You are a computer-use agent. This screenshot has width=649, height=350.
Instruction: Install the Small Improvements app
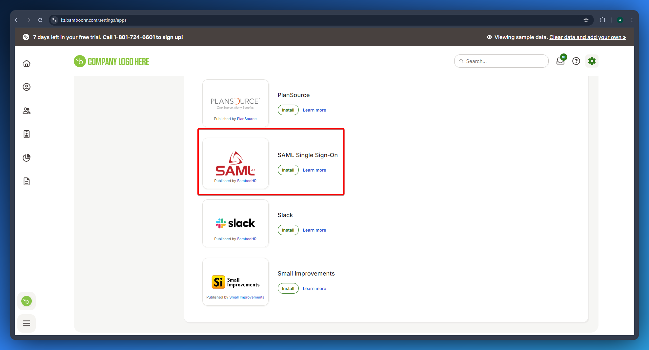[288, 288]
